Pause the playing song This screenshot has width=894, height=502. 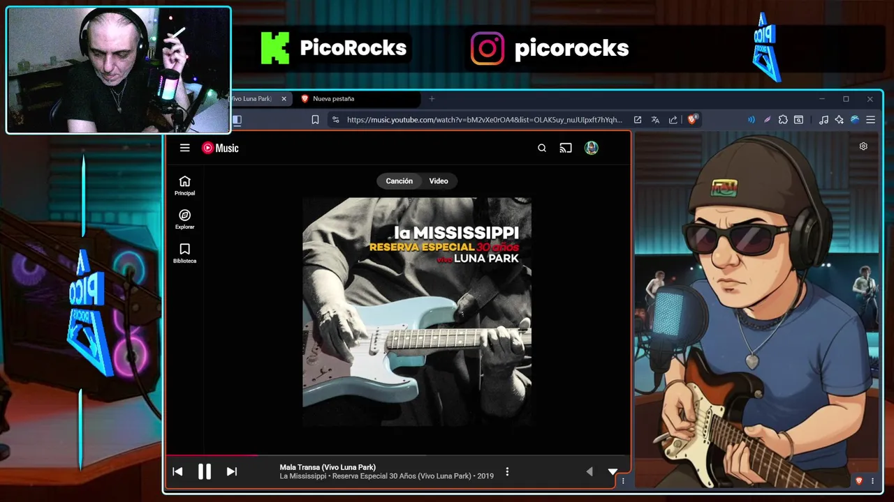[x=205, y=472]
